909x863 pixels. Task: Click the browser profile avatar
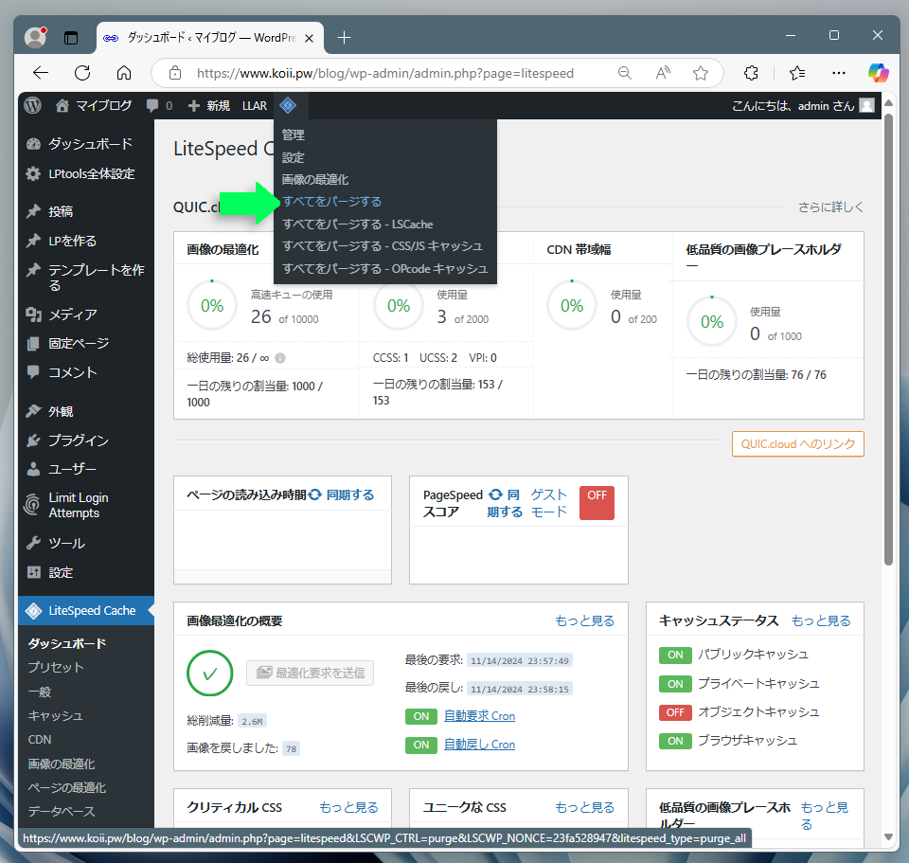click(35, 38)
